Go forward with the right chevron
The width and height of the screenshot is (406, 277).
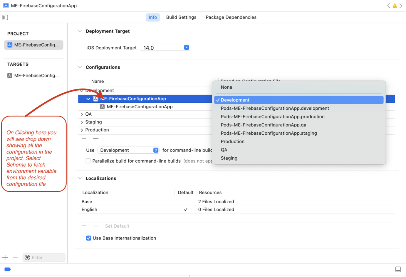tap(401, 6)
